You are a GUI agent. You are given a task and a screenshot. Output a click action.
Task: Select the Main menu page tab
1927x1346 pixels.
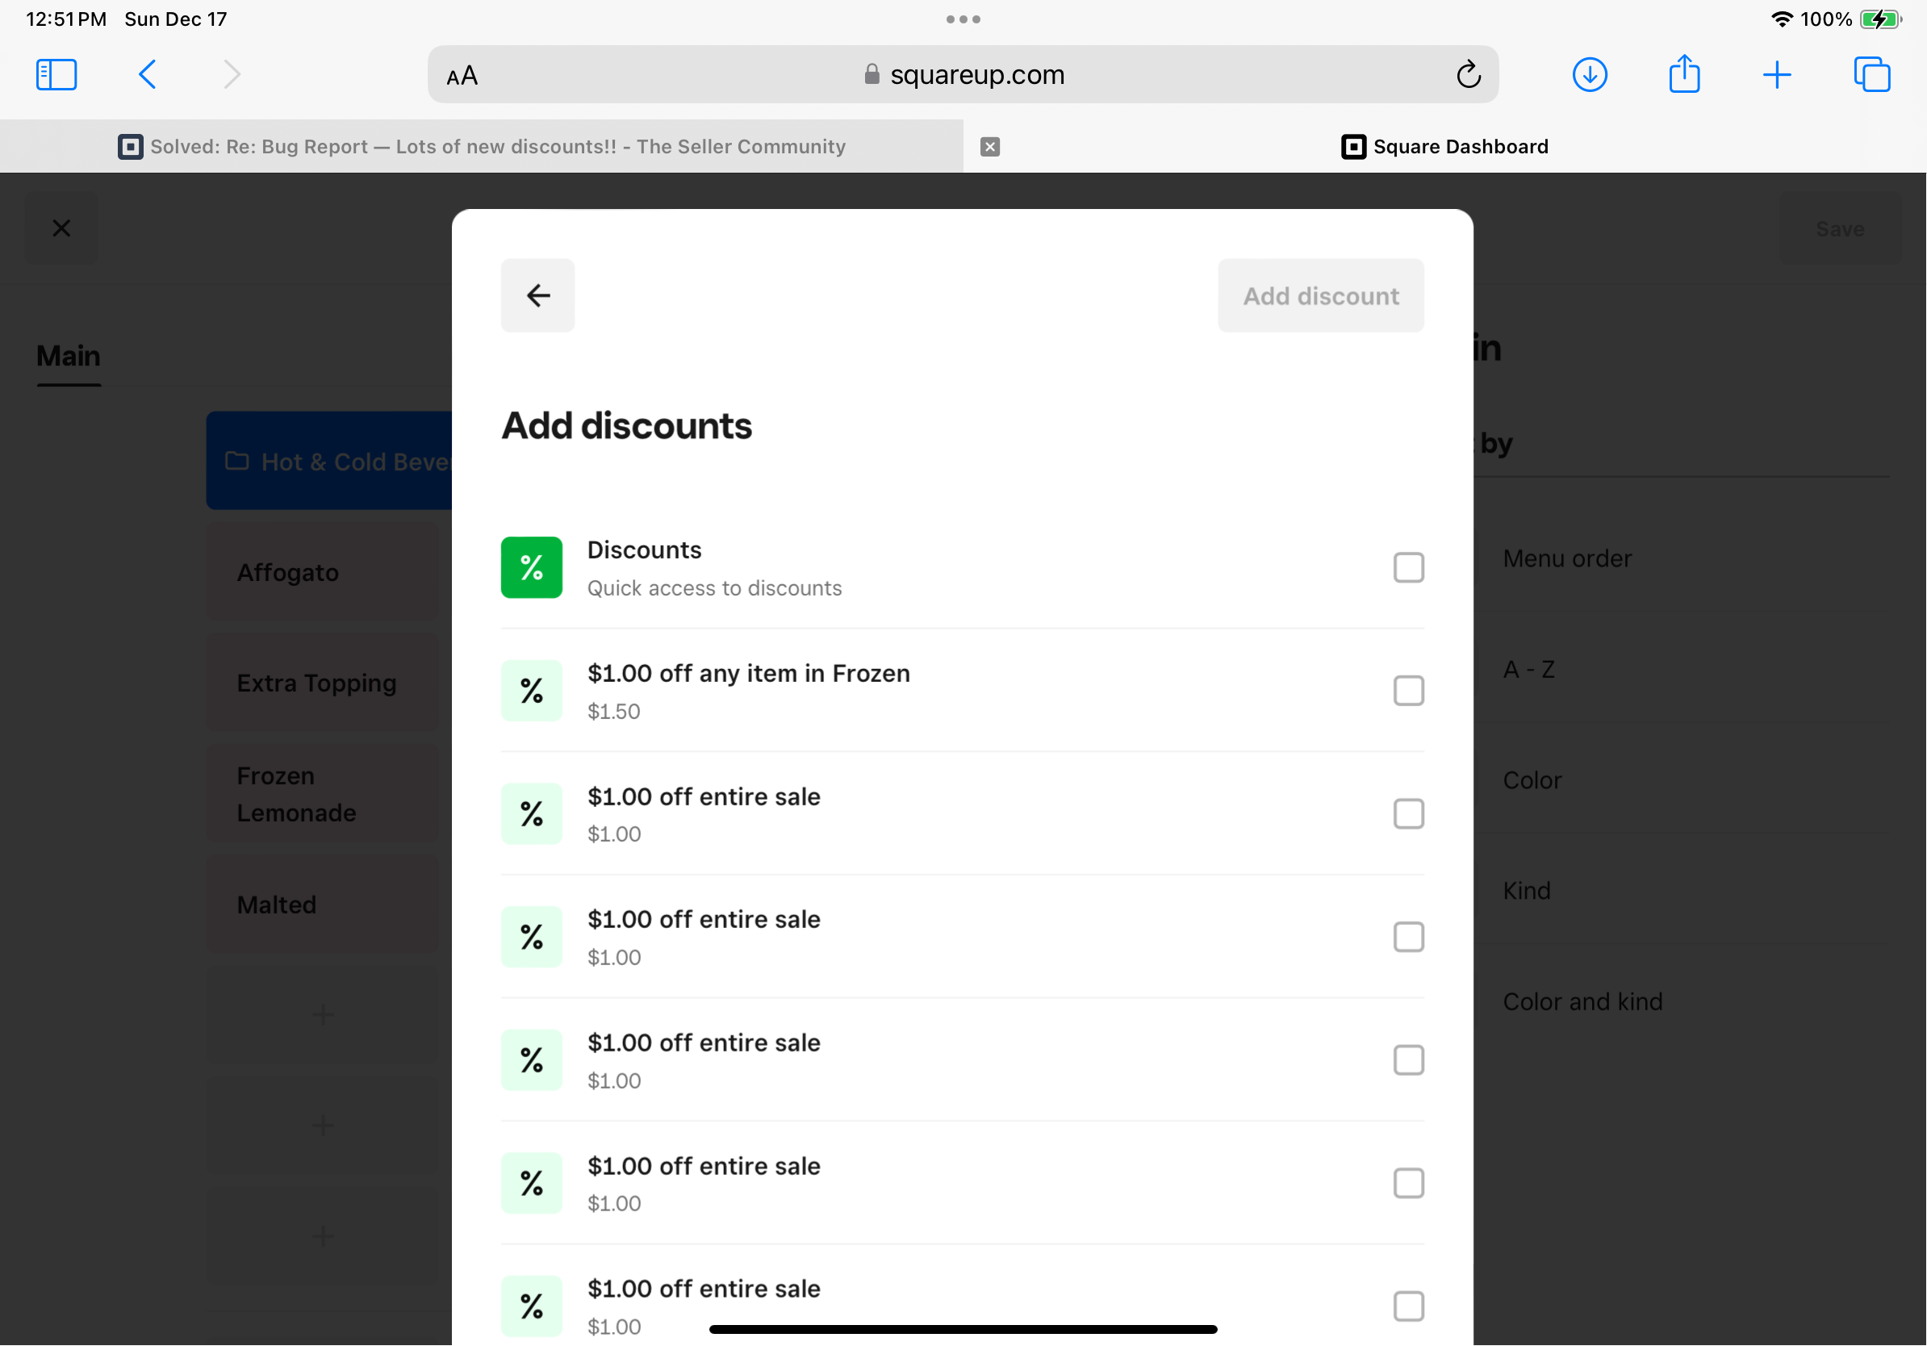tap(68, 356)
